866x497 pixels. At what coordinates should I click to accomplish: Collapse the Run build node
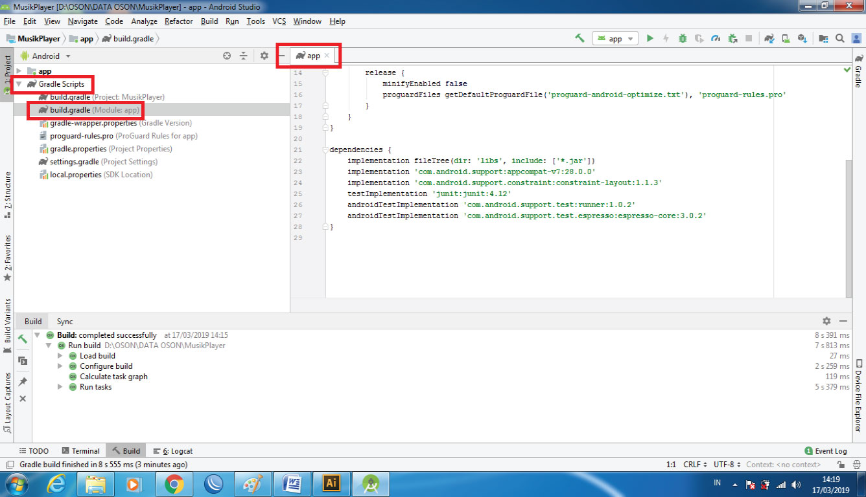[49, 346]
